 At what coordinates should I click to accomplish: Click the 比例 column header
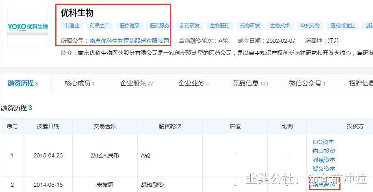pyautogui.click(x=287, y=126)
